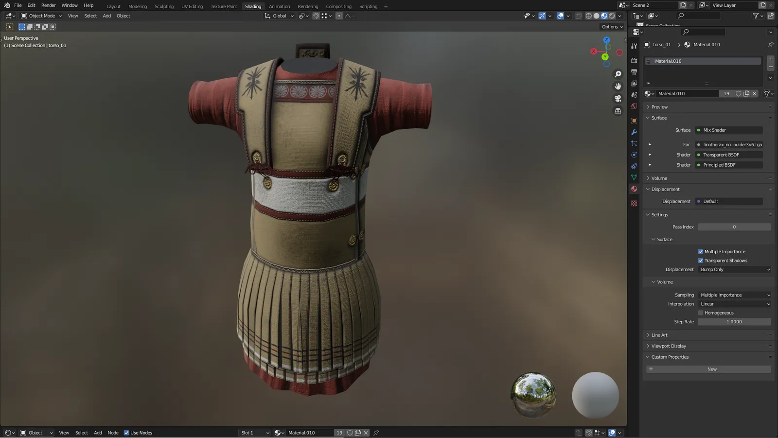Open the Object properties tab
The image size is (778, 438).
[x=634, y=121]
